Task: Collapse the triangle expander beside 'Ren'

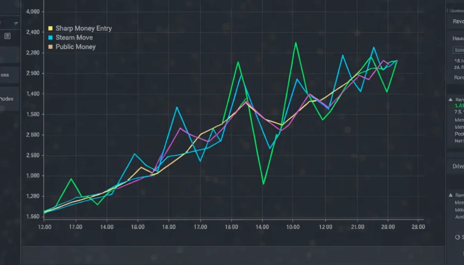Action: pyautogui.click(x=450, y=100)
